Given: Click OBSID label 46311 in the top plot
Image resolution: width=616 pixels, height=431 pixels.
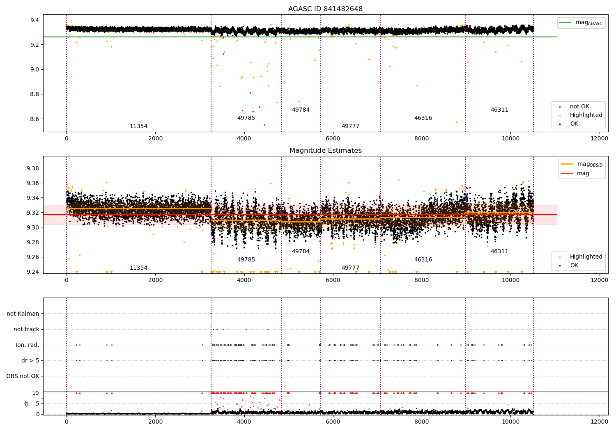Looking at the screenshot, I should [x=499, y=110].
